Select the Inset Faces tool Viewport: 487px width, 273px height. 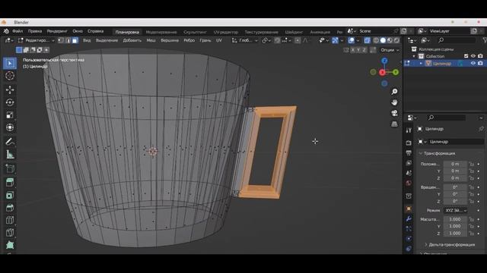10,195
